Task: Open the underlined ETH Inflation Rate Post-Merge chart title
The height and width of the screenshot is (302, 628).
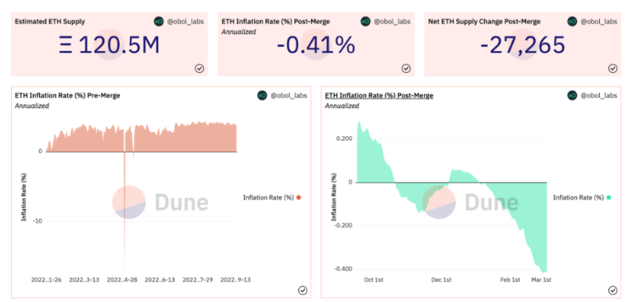Action: pyautogui.click(x=379, y=95)
